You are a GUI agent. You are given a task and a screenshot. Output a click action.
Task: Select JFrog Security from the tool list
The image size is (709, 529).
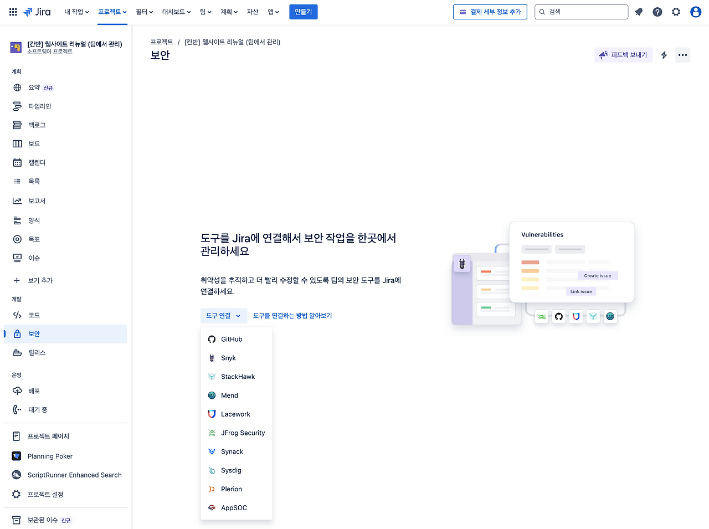point(237,433)
